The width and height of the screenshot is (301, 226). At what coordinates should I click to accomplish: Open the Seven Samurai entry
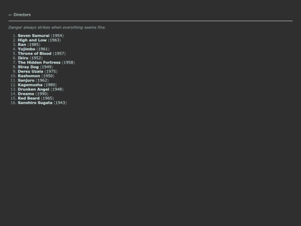(x=33, y=36)
